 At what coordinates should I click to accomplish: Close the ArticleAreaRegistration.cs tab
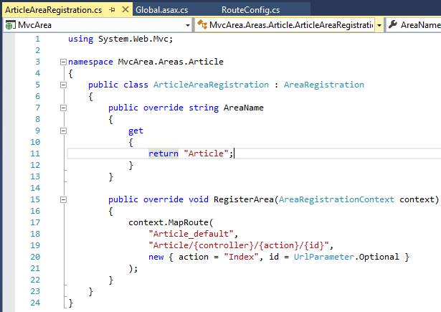coord(125,9)
